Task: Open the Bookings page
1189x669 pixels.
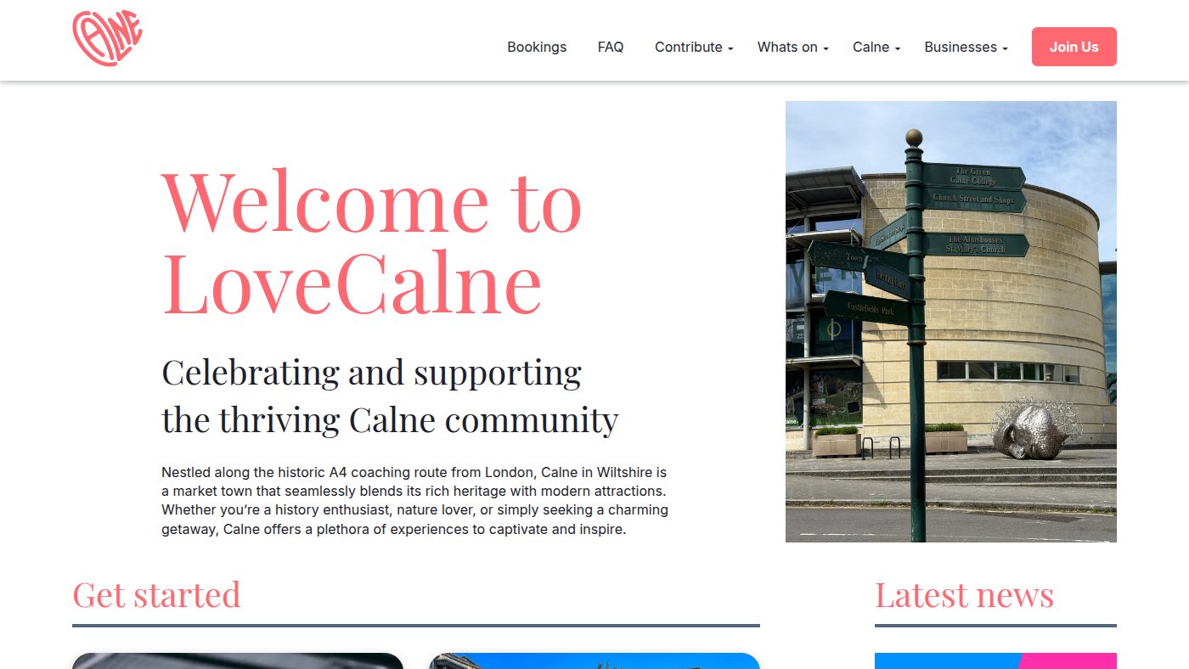Action: [x=537, y=48]
